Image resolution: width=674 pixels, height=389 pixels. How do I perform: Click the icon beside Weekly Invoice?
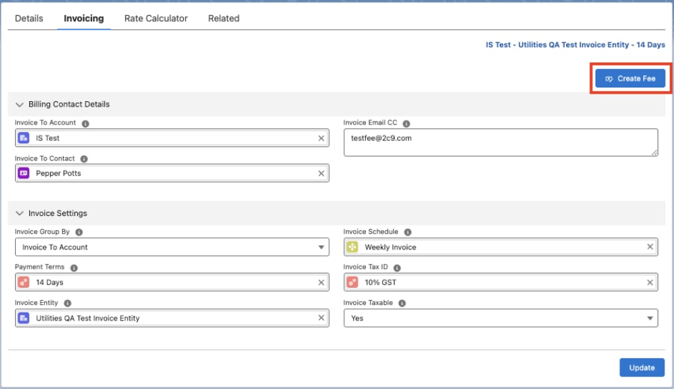[x=352, y=247]
